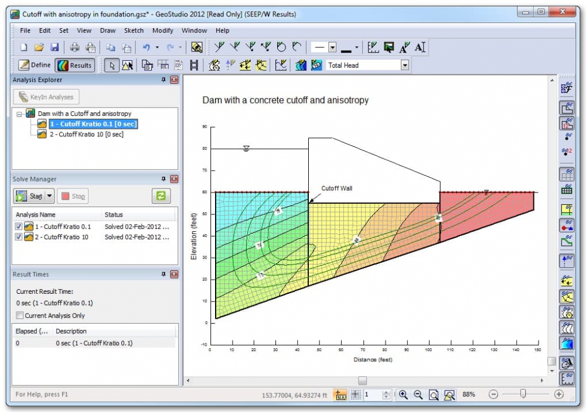This screenshot has height=412, width=586.
Task: Enable Current Analysis Only checkbox
Action: click(x=20, y=315)
